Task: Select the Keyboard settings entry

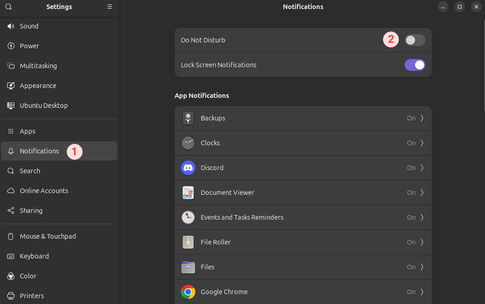Action: [x=34, y=256]
